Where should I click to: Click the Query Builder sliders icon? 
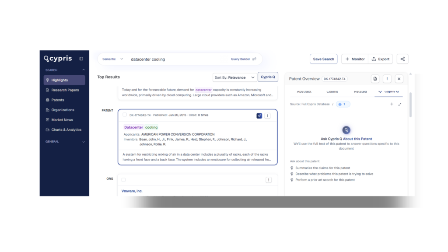pos(254,59)
